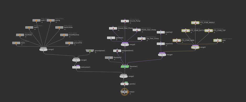Click the 'staticsolver1' label text

(85, 67)
